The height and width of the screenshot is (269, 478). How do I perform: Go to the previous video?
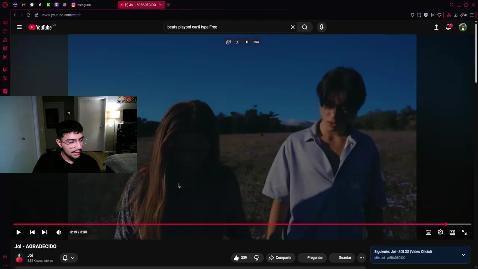pyautogui.click(x=32, y=232)
